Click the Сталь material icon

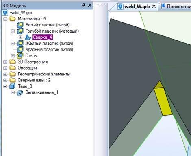click(20, 56)
